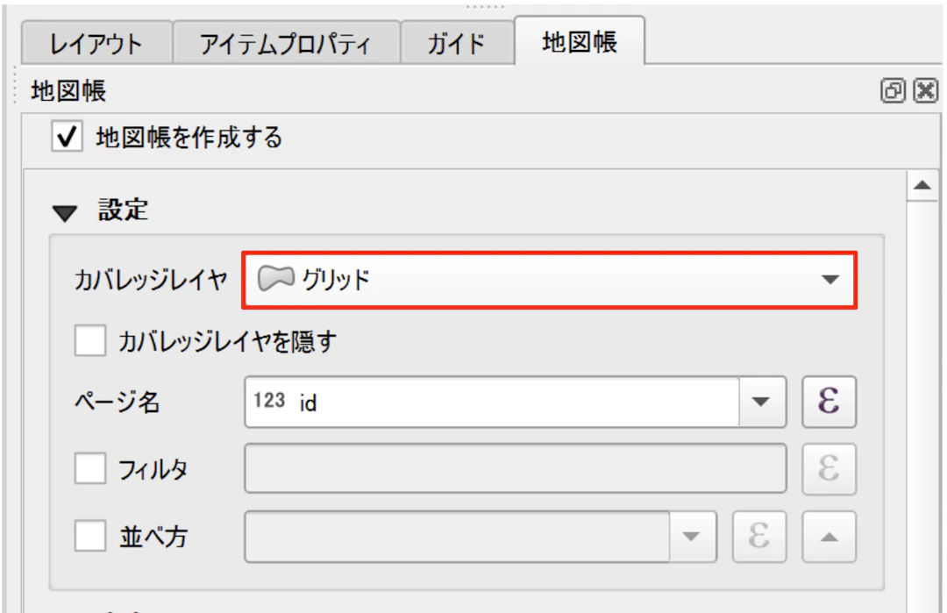Click the disabled expression button beside フィルタ
Viewport: 947px width, 613px height.
click(x=829, y=470)
